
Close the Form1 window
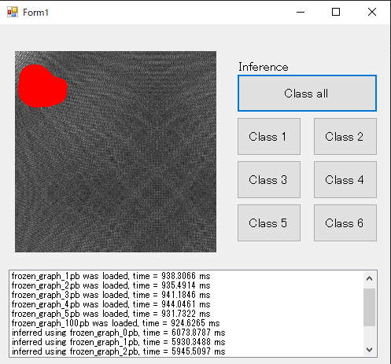[372, 12]
